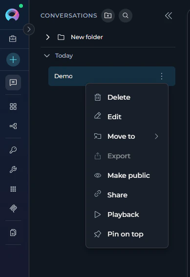Open the wrench tools icon
This screenshot has width=190, height=277.
click(x=13, y=170)
